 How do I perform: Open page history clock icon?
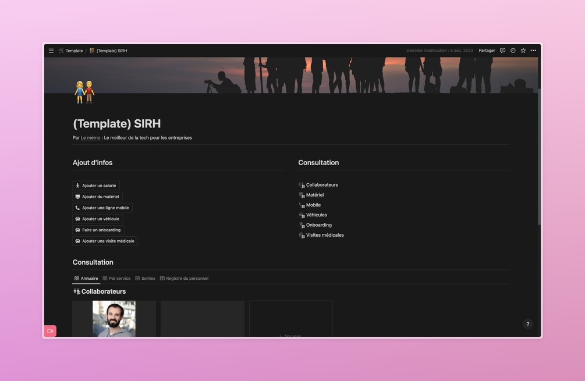pos(513,51)
